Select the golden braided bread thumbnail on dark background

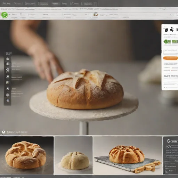(x=27, y=155)
